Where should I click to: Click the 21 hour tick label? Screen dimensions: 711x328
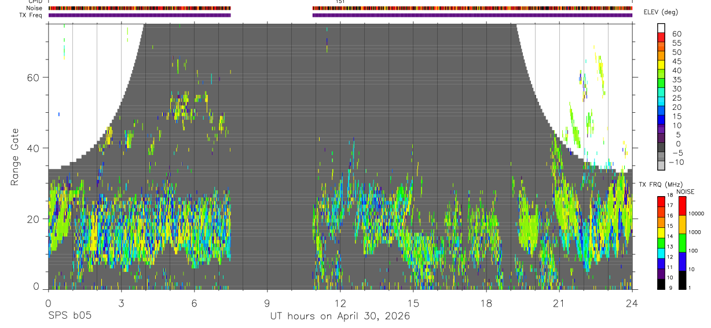pos(559,303)
